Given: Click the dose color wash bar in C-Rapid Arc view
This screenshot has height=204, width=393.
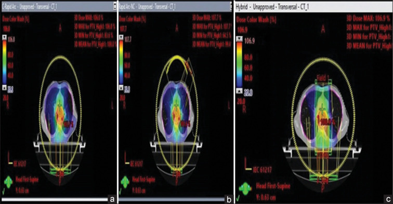Looking at the screenshot, I should (x=5, y=63).
